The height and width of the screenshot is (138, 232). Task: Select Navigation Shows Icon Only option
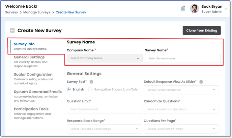90,90
